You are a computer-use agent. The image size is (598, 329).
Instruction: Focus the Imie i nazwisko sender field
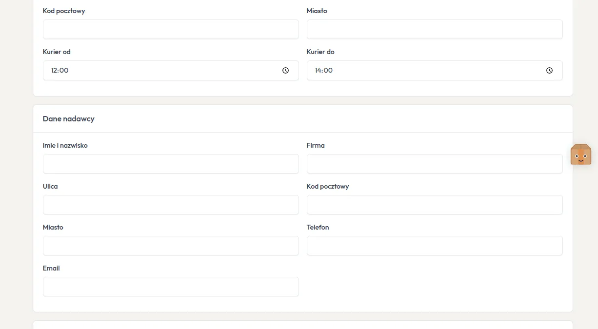tap(171, 164)
